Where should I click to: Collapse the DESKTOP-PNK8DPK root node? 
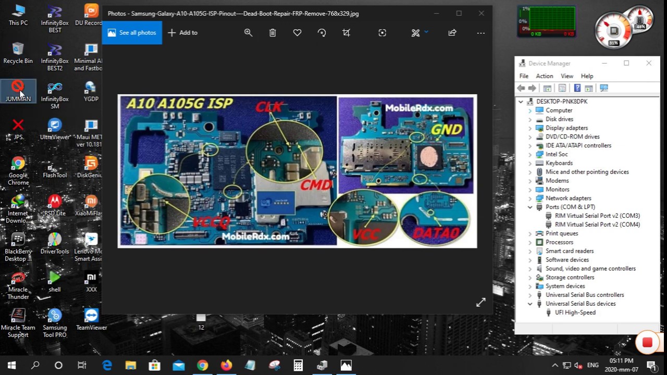[x=521, y=102]
